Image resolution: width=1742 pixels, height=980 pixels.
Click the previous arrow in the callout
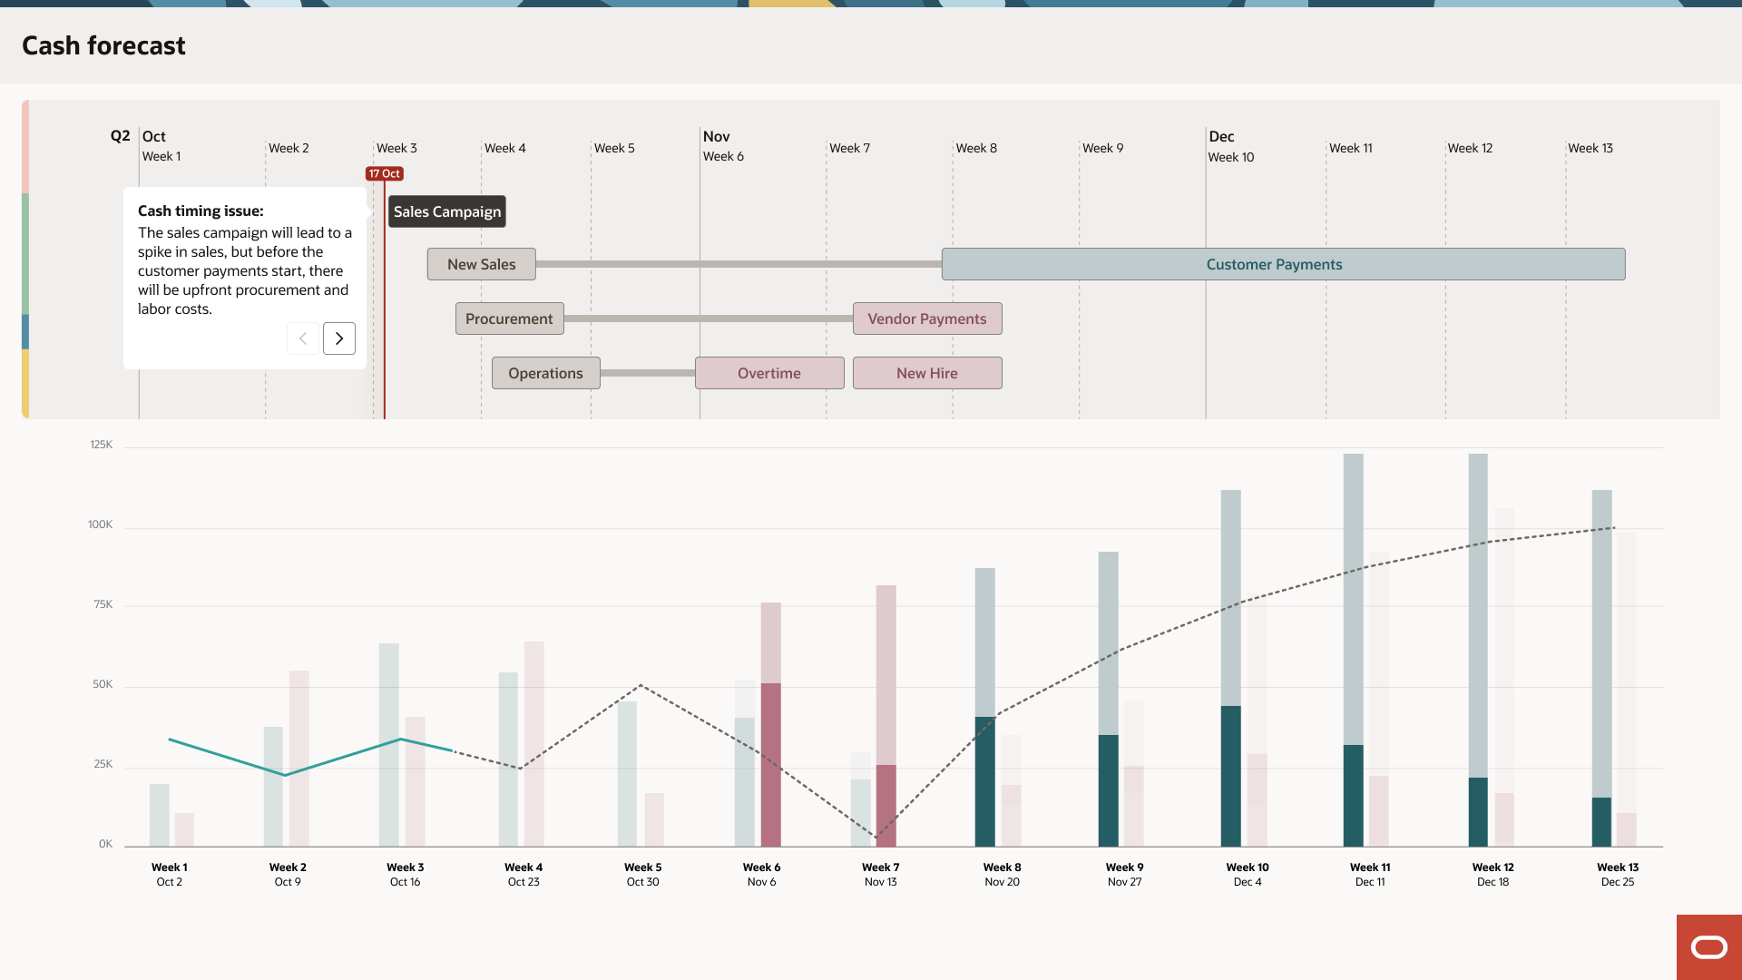tap(303, 338)
